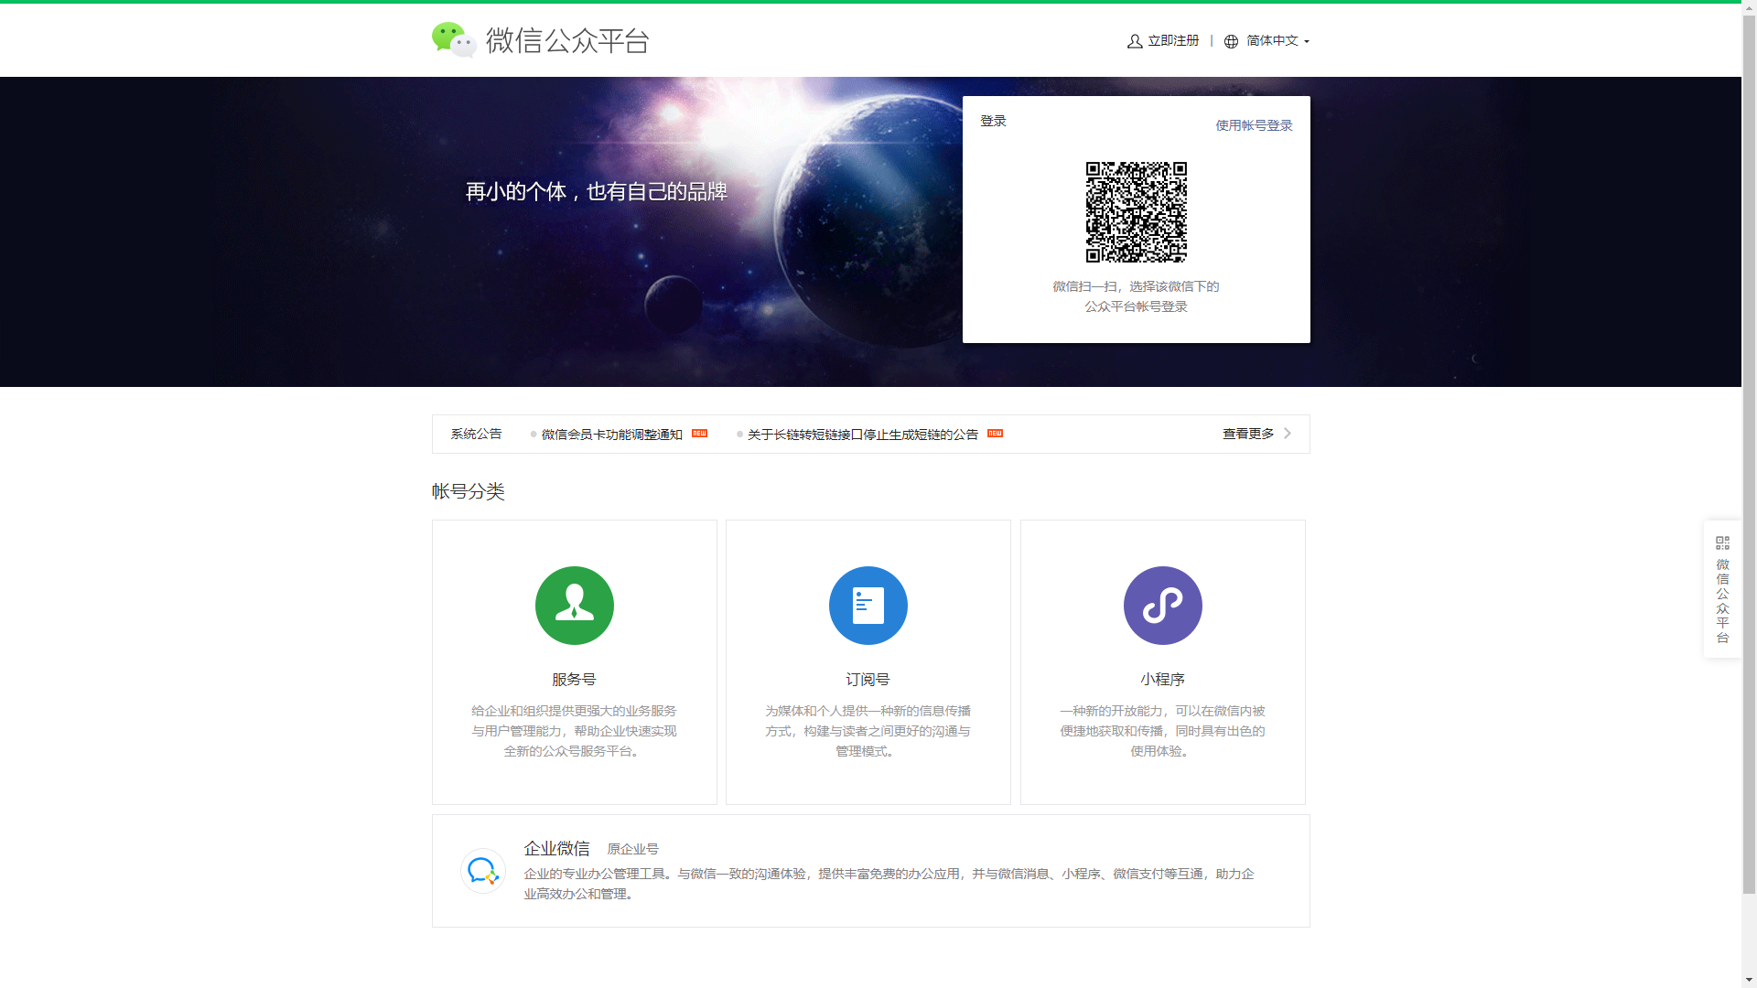Screen dimensions: 1757x988
Task: Open the 立即注册 registration link
Action: [1173, 41]
